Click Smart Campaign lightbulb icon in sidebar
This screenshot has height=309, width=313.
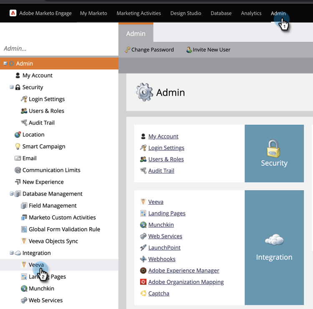click(18, 146)
